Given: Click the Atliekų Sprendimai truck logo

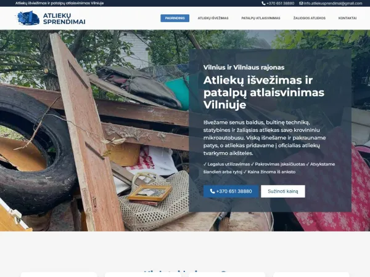Looking at the screenshot, I should click(x=28, y=18).
